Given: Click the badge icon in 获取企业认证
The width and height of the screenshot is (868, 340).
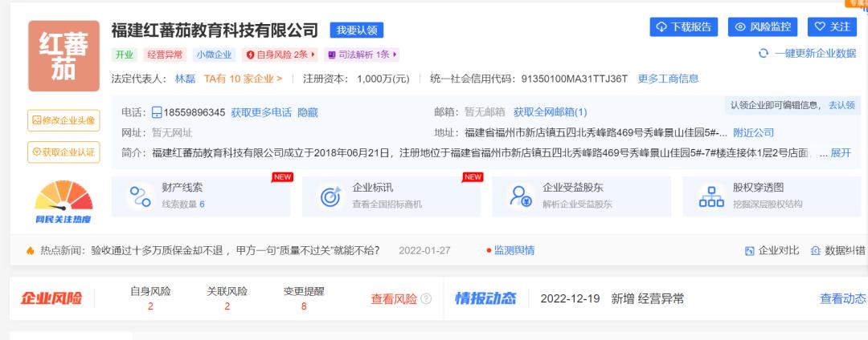Looking at the screenshot, I should click(36, 152).
